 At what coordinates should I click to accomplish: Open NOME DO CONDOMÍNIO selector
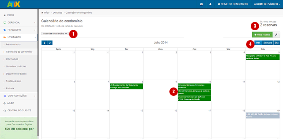232,4
